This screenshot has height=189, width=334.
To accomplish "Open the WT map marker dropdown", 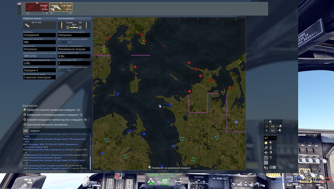I will point(270,138).
